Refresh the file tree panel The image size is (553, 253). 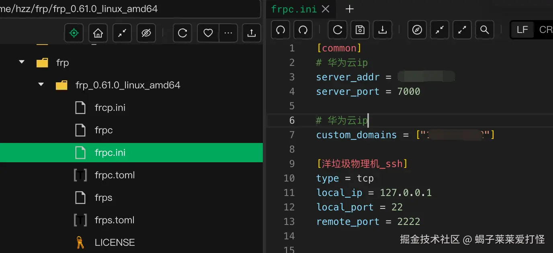(x=182, y=33)
